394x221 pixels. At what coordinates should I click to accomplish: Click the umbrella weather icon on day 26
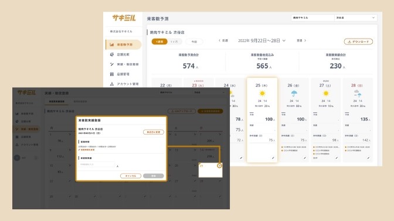point(294,94)
